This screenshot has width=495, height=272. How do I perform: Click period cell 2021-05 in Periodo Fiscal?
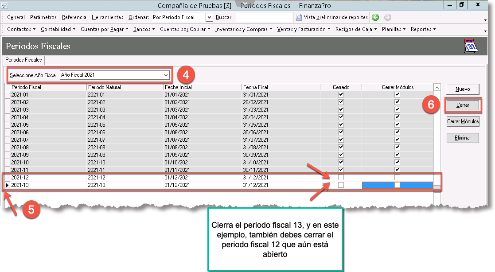pos(48,124)
